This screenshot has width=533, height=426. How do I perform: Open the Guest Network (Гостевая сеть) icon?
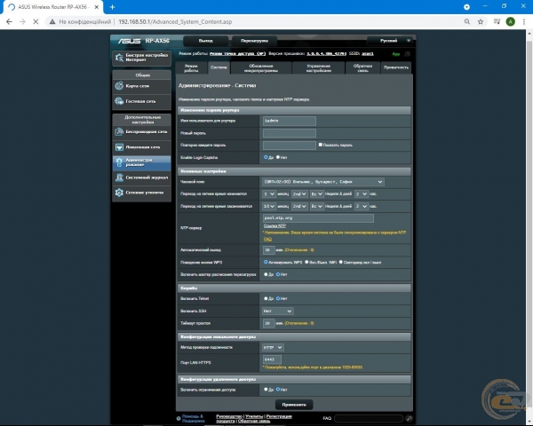click(119, 101)
